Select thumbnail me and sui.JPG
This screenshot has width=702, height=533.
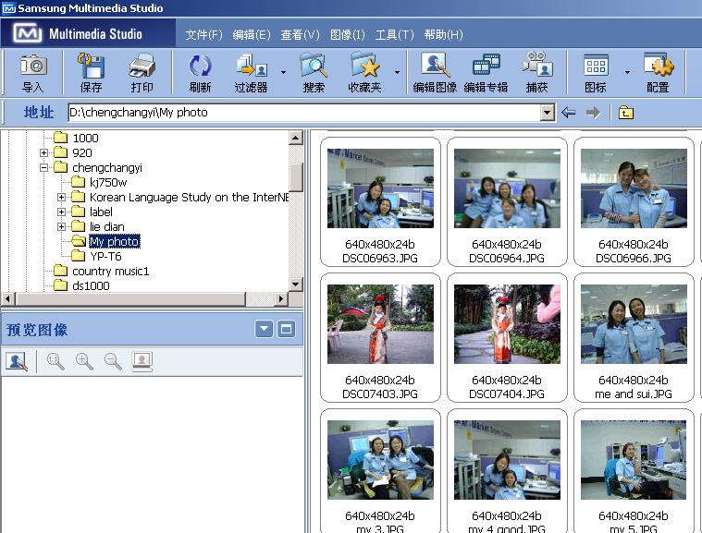[634, 337]
